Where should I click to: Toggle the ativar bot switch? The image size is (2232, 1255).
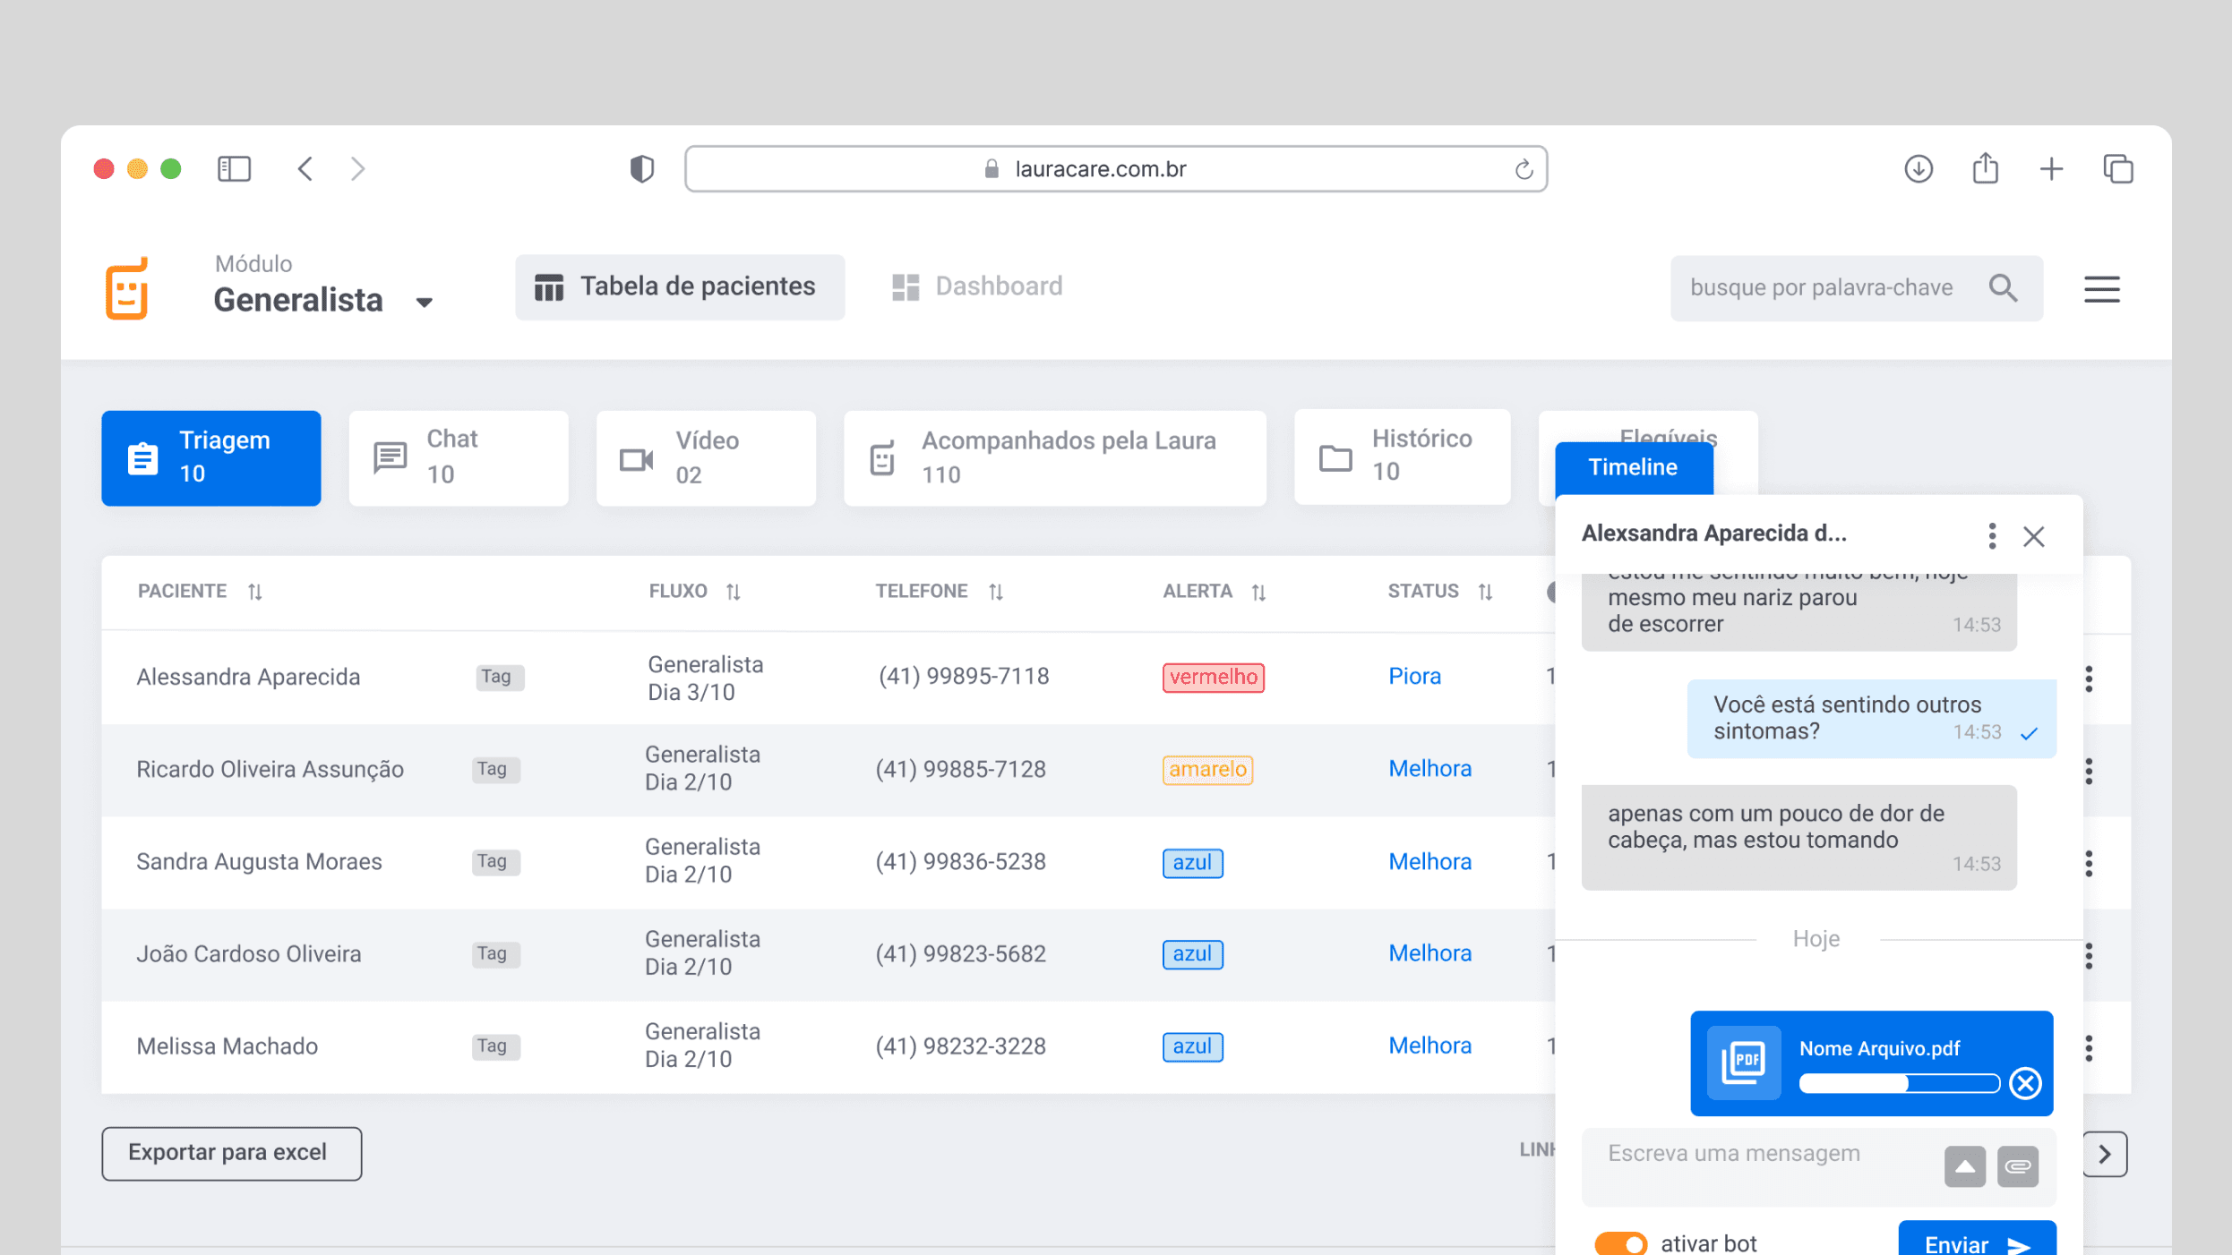click(x=1620, y=1243)
